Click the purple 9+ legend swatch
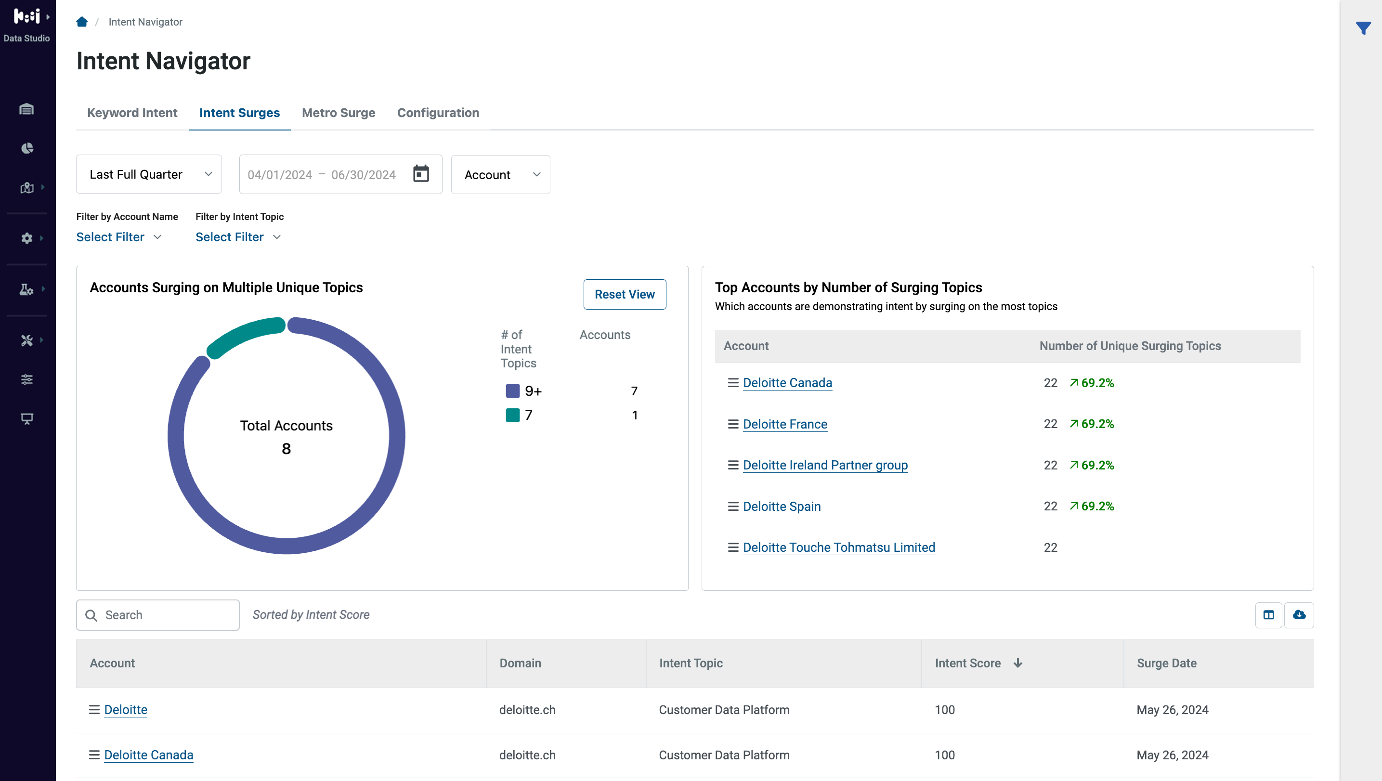The image size is (1382, 781). click(512, 391)
